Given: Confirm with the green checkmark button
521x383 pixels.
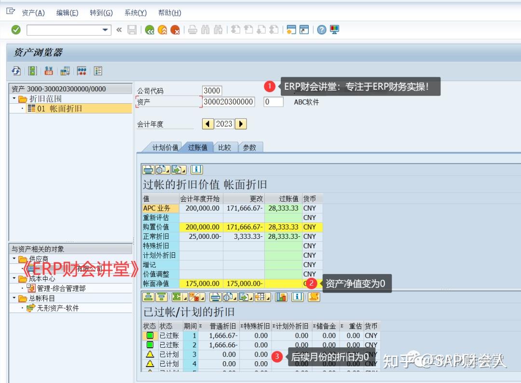Looking at the screenshot, I should tap(15, 30).
